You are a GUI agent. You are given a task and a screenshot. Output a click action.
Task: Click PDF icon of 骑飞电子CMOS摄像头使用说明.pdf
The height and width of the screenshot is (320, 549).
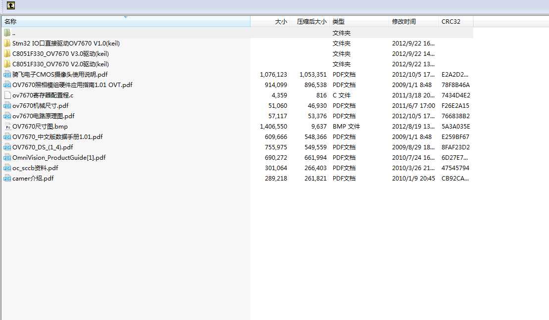click(x=7, y=75)
